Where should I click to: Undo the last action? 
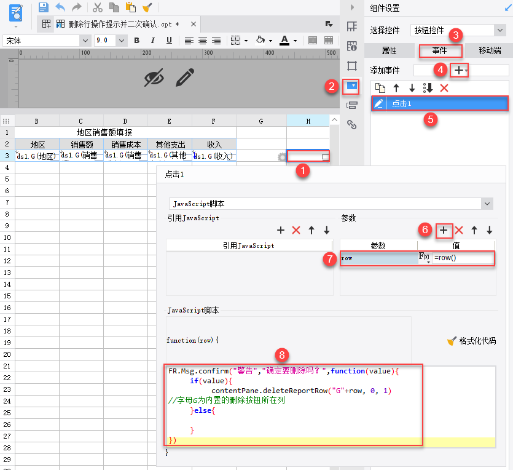(x=60, y=7)
